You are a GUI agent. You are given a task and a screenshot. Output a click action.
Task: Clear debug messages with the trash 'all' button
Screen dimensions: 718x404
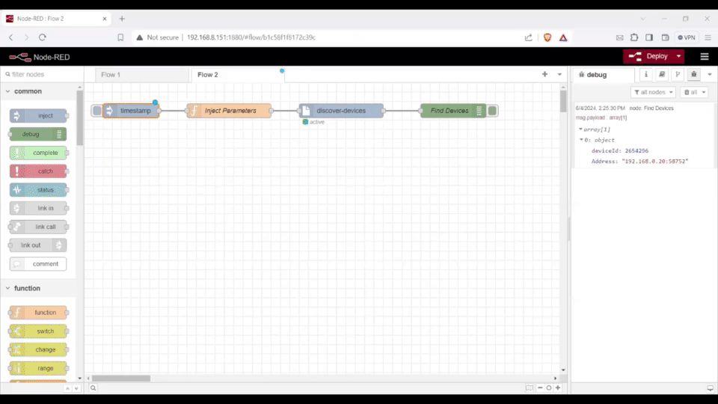[x=693, y=92]
